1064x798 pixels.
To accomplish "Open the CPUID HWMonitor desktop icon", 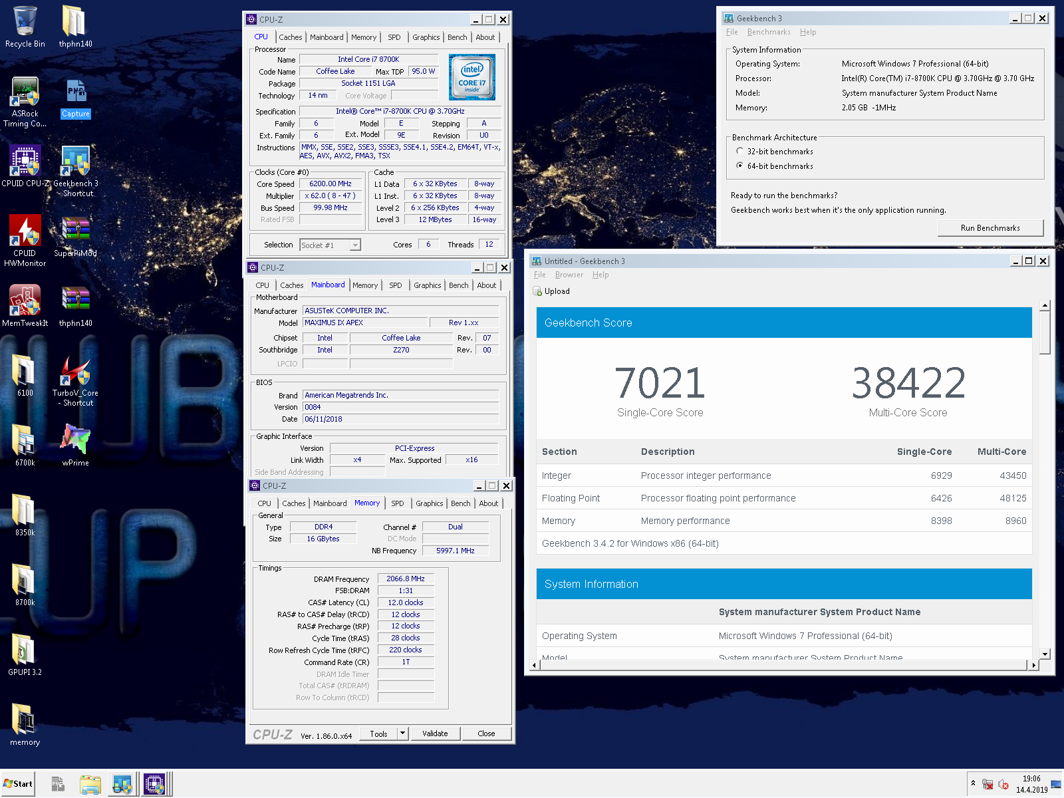I will tap(25, 241).
